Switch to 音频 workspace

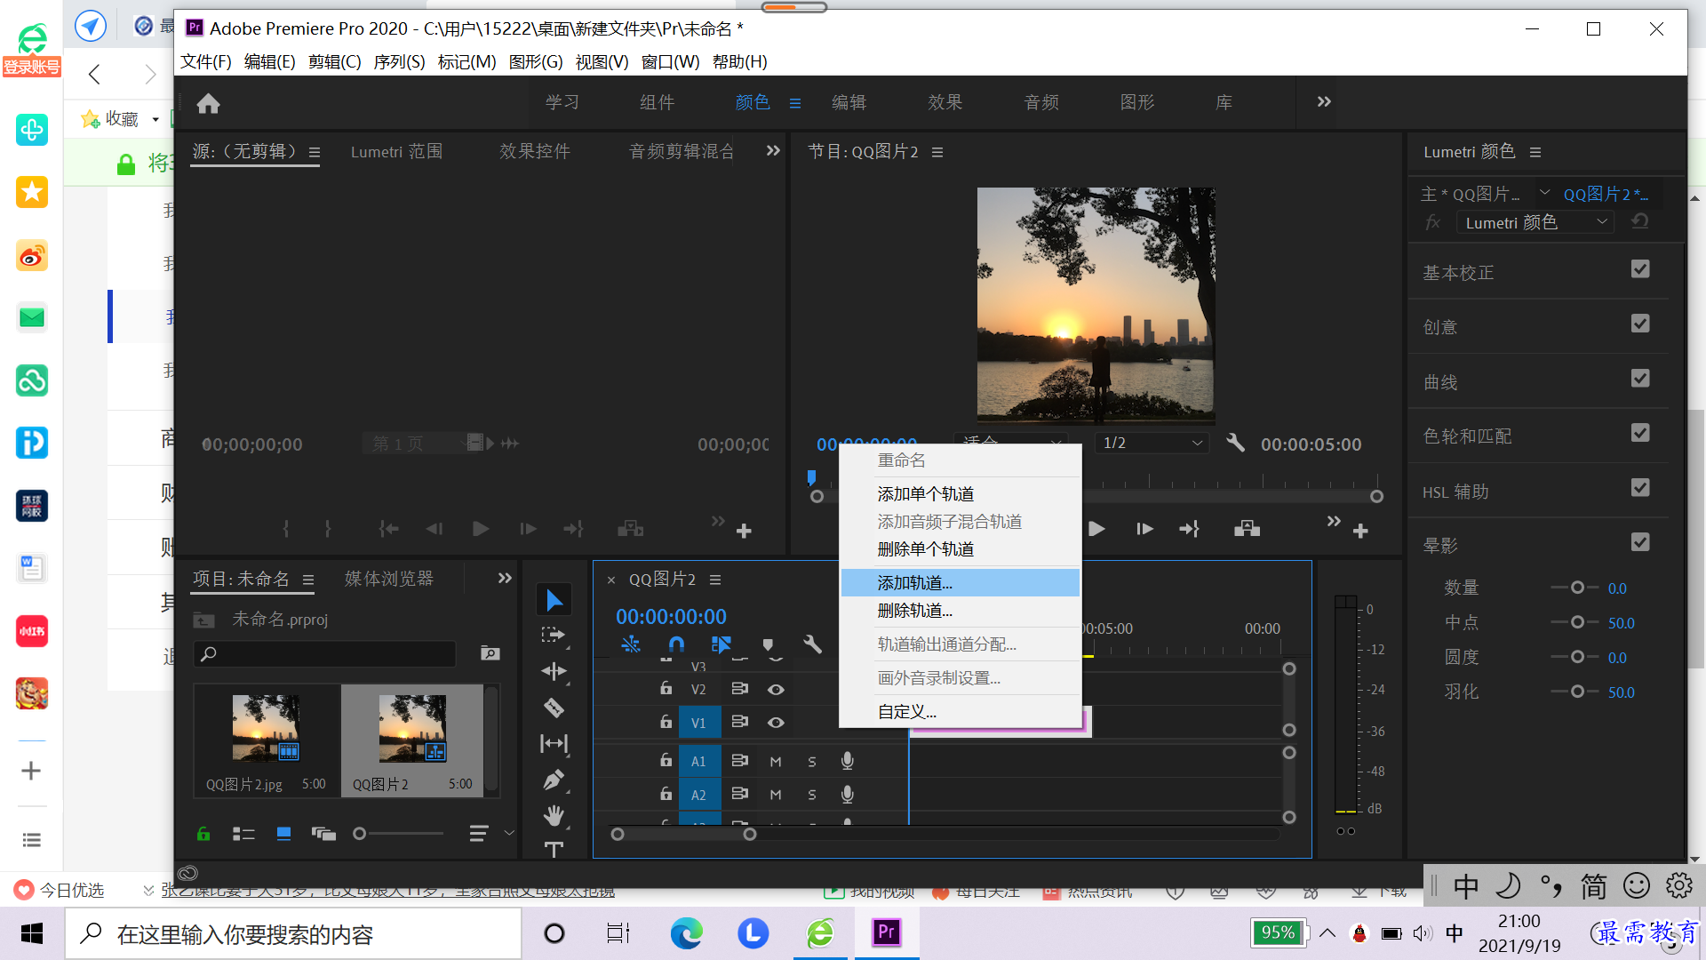[1041, 102]
